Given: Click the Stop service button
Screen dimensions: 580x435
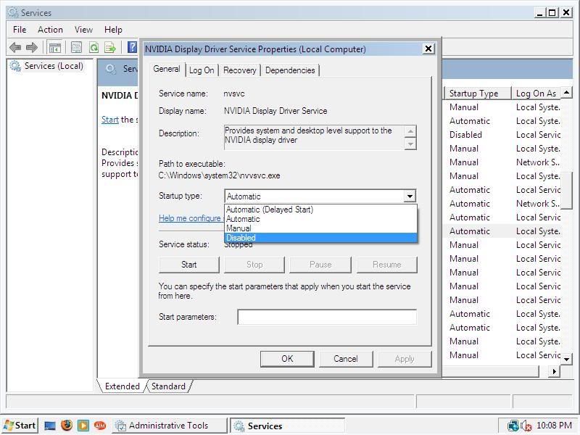Looking at the screenshot, I should [254, 265].
